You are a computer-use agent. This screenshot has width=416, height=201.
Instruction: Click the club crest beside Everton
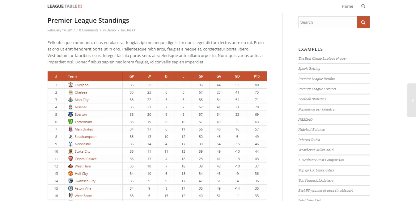70,115
